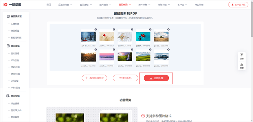Open JPEG压缩 in the sidebar
This screenshot has width=253, height=122.
click(x=15, y=88)
